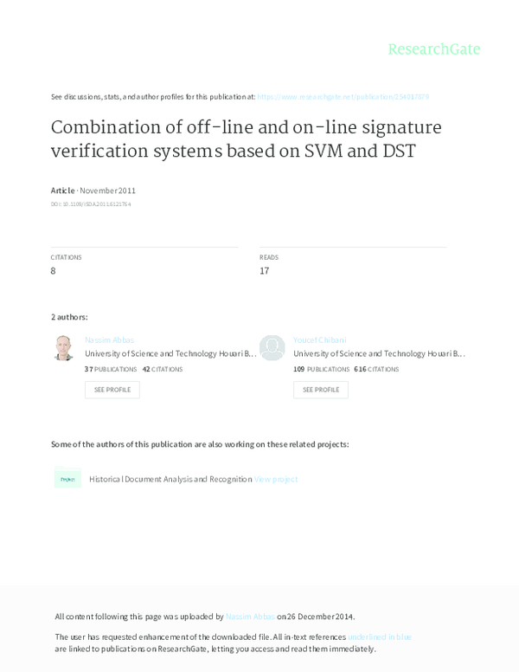Click the 'underlined in blue' footer link
The height and width of the screenshot is (672, 519).
380,636
